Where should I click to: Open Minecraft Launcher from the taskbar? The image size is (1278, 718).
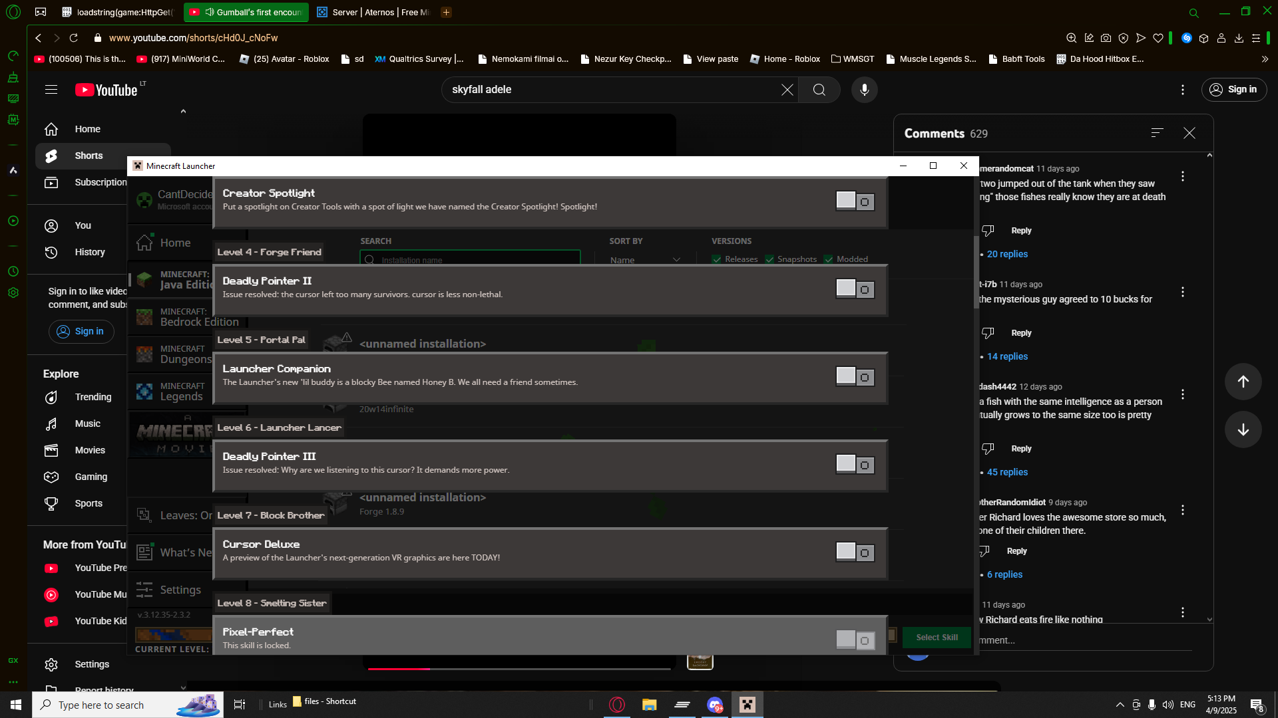click(747, 705)
